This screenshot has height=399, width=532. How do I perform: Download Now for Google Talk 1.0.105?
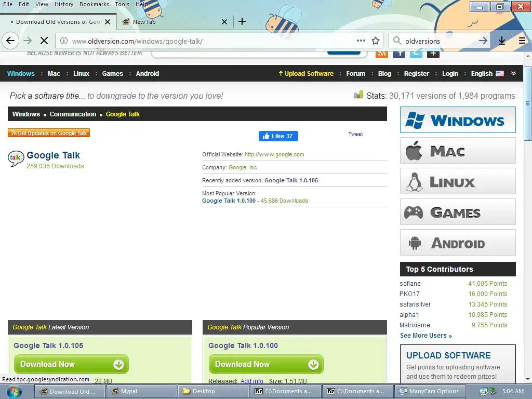tap(71, 364)
